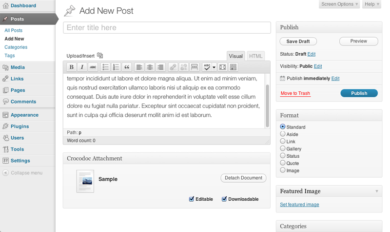The width and height of the screenshot is (390, 232).
Task: Insert a link with the chain icon
Action: click(x=173, y=67)
